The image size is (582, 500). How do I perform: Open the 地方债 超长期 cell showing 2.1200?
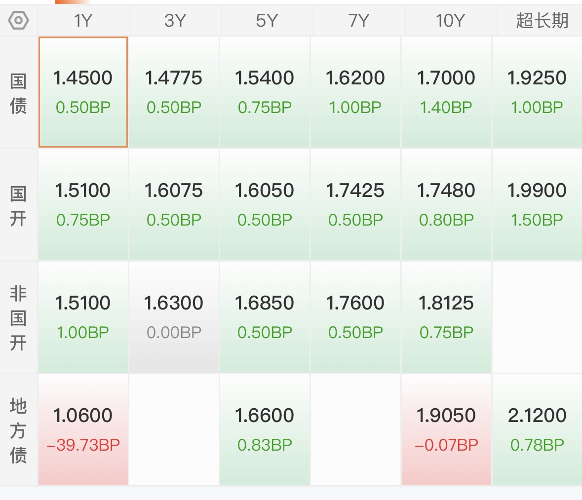pyautogui.click(x=537, y=429)
